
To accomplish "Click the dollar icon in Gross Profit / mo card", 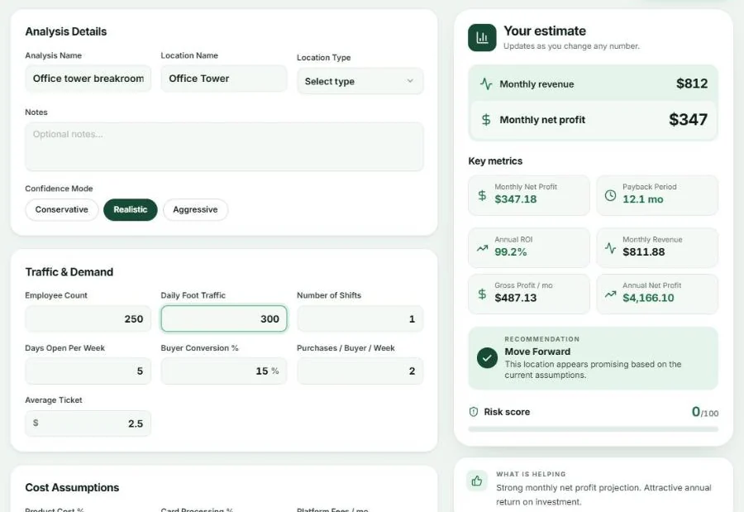I will coord(482,294).
